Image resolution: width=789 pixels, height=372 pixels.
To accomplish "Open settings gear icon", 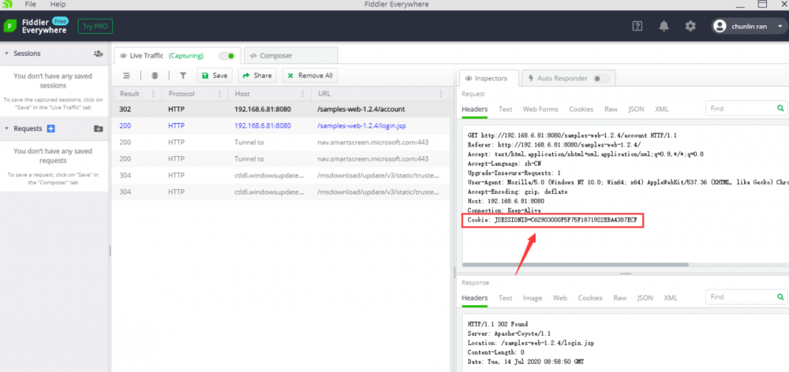I will click(690, 26).
